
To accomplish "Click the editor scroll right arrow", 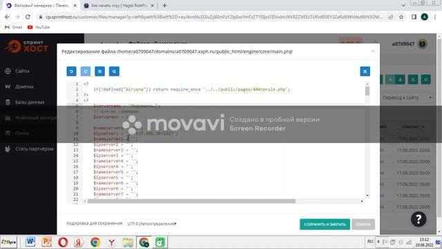I will point(362,201).
